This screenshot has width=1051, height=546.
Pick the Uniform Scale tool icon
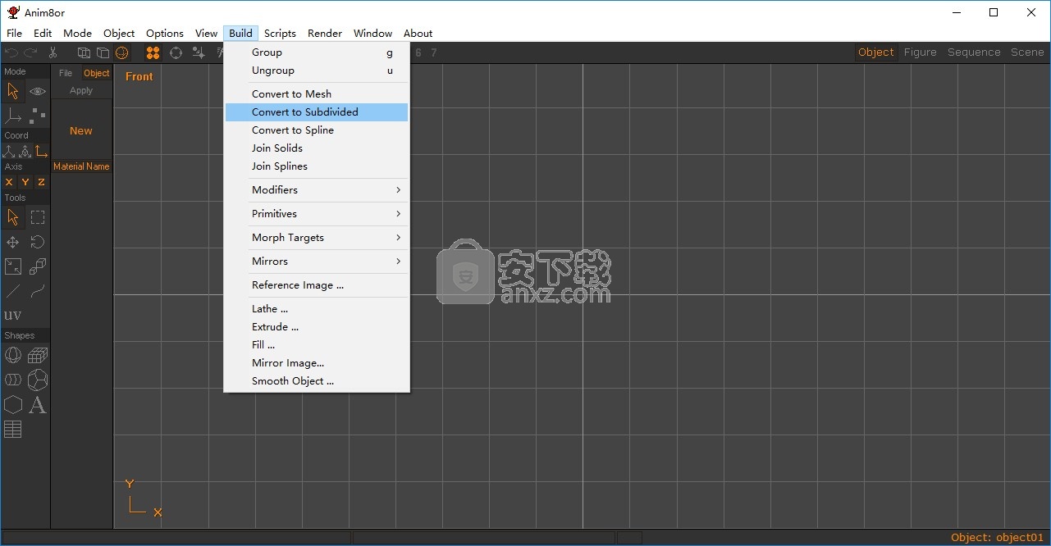coord(13,266)
